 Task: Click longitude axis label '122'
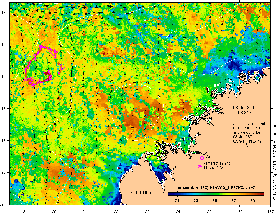pyautogui.click(x=115, y=211)
